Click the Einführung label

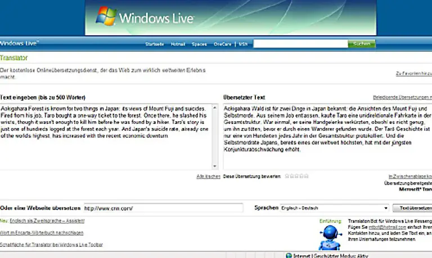coord(330,221)
